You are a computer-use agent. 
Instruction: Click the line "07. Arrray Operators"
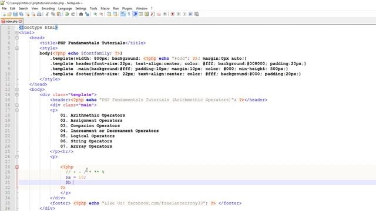pyautogui.click(x=86, y=147)
